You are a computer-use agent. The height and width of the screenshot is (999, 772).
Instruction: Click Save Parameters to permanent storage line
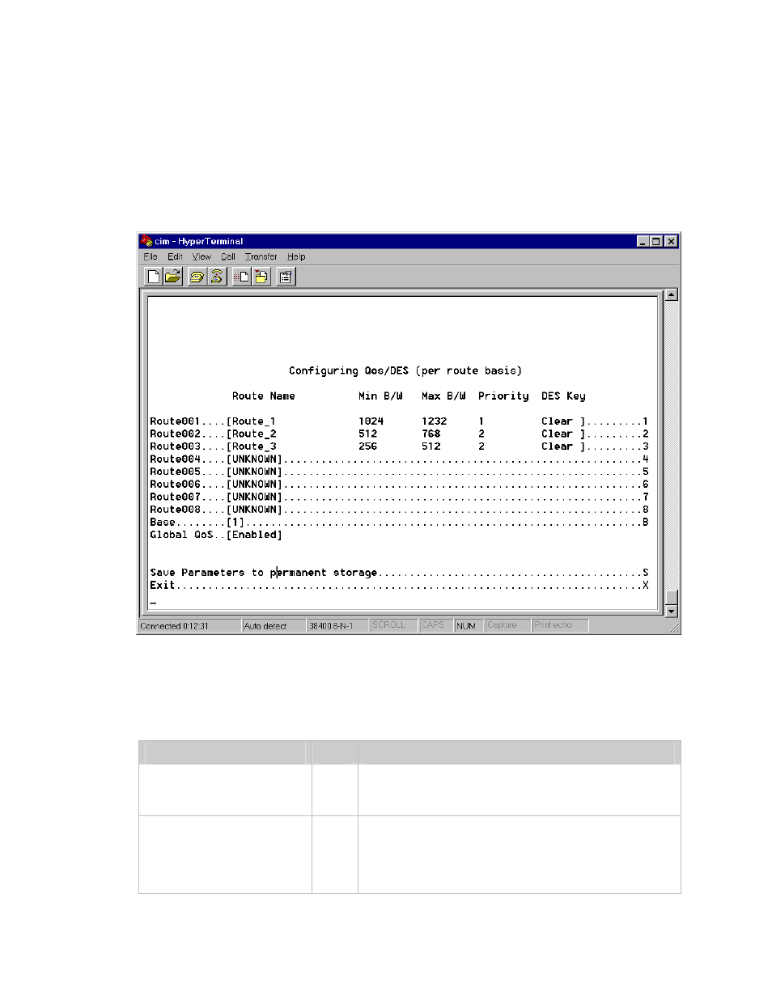coord(399,573)
